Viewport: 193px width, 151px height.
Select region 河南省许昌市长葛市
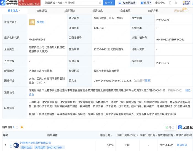pyautogui.click(x=40, y=71)
